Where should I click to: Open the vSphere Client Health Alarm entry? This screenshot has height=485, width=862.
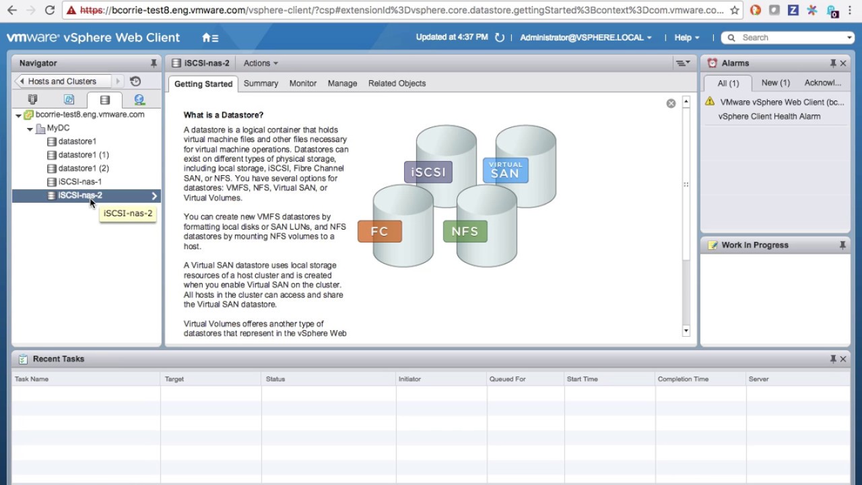click(769, 117)
